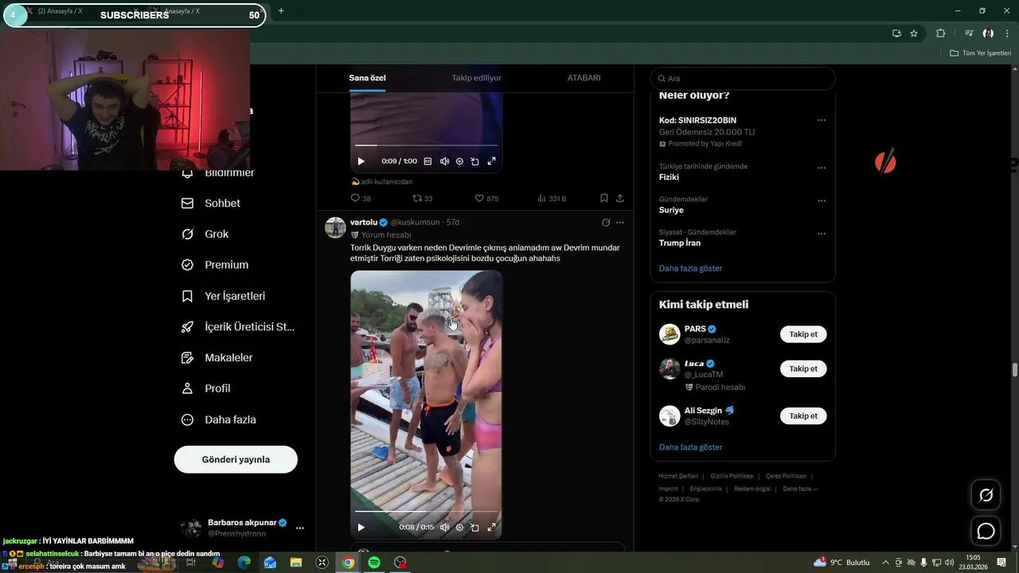Image resolution: width=1019 pixels, height=573 pixels.
Task: Toggle captions on the upper video
Action: pyautogui.click(x=428, y=161)
